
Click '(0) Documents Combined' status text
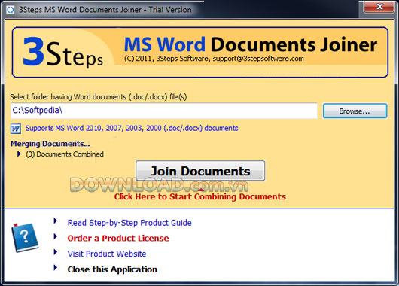point(65,154)
